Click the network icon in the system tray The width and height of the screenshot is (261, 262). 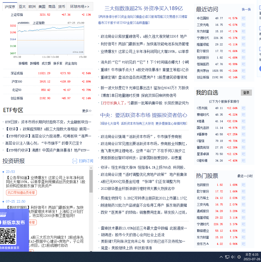tap(227, 257)
